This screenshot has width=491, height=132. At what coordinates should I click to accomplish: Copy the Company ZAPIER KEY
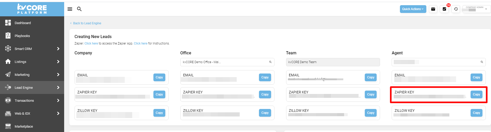(x=159, y=94)
